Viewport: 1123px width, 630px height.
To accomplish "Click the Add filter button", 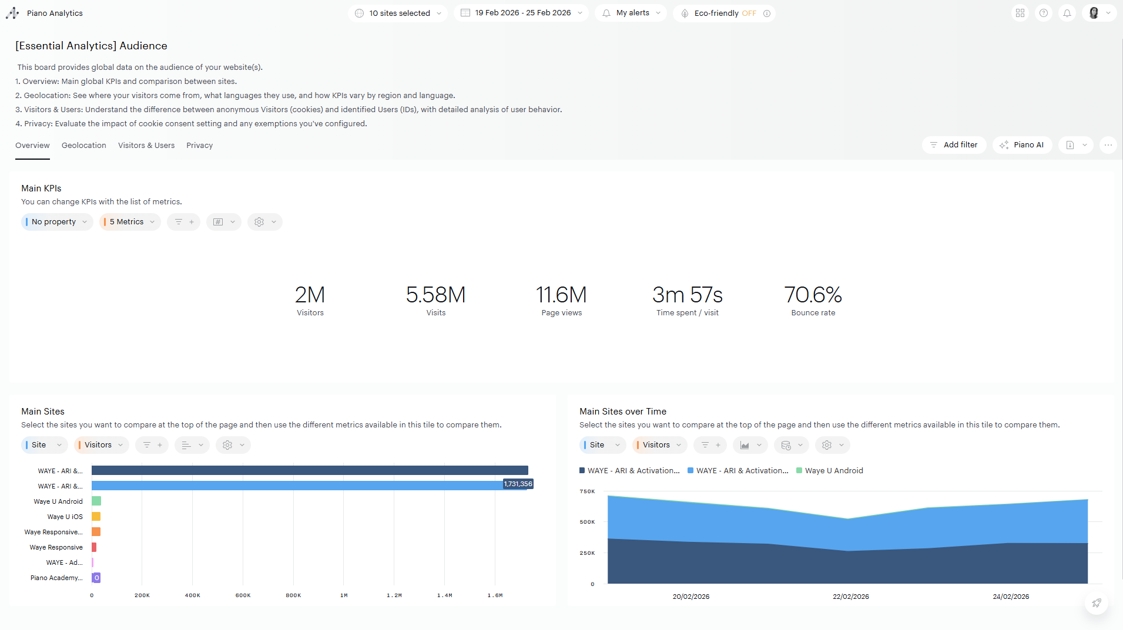I will coord(954,145).
